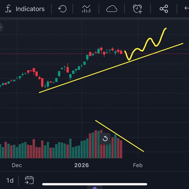Image resolution: width=189 pixels, height=189 pixels.
Task: Tap the share icon
Action: [x=164, y=9]
